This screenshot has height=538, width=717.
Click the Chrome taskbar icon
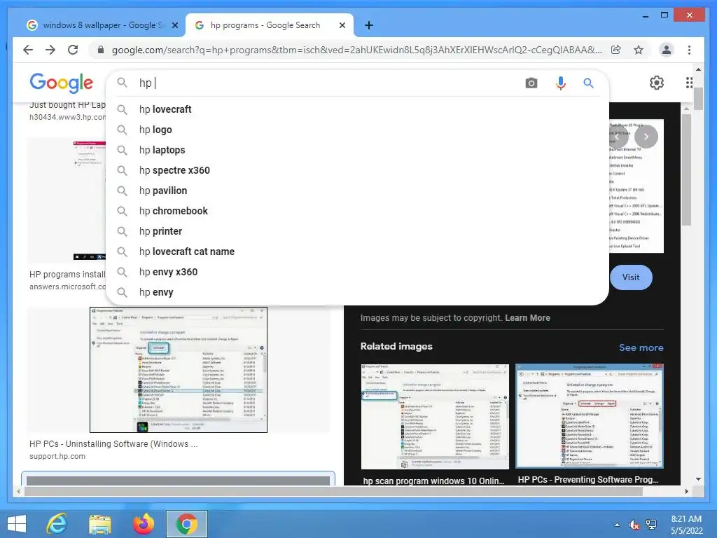pos(186,524)
